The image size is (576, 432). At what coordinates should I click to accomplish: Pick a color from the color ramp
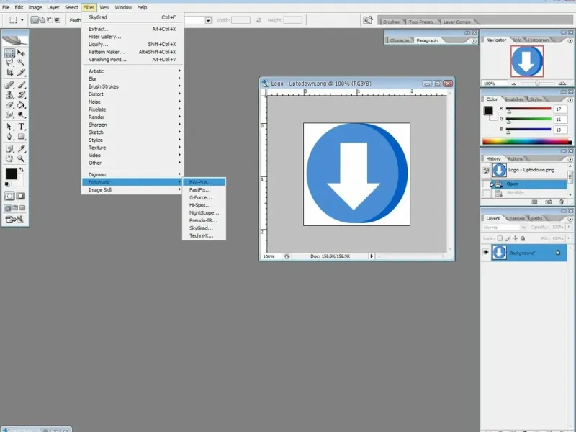527,141
